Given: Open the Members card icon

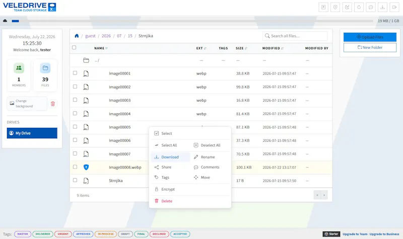Looking at the screenshot, I should [19, 68].
